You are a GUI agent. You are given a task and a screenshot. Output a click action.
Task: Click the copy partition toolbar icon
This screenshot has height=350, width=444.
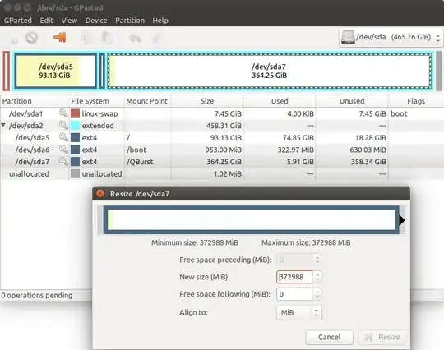88,38
